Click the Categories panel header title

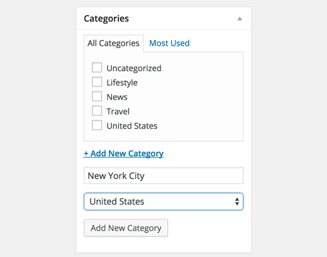(x=106, y=19)
